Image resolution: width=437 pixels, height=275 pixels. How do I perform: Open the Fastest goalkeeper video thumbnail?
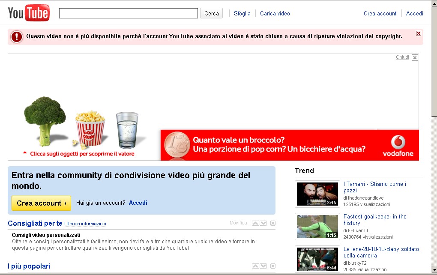point(317,227)
